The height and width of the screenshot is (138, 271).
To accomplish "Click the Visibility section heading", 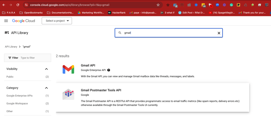I will [12, 69].
